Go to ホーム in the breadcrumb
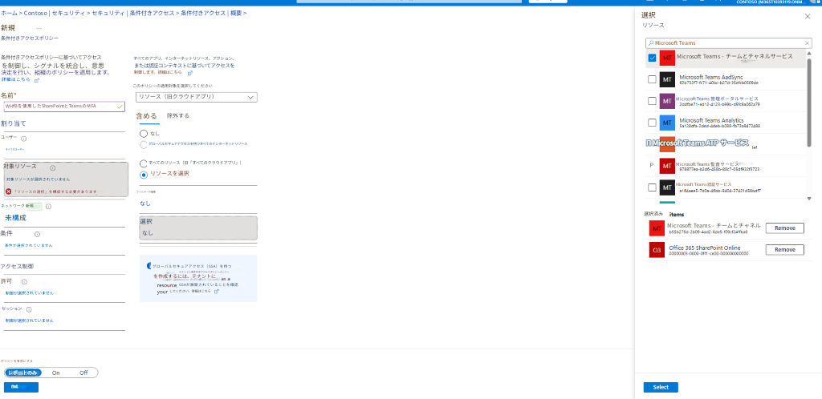 [10, 13]
